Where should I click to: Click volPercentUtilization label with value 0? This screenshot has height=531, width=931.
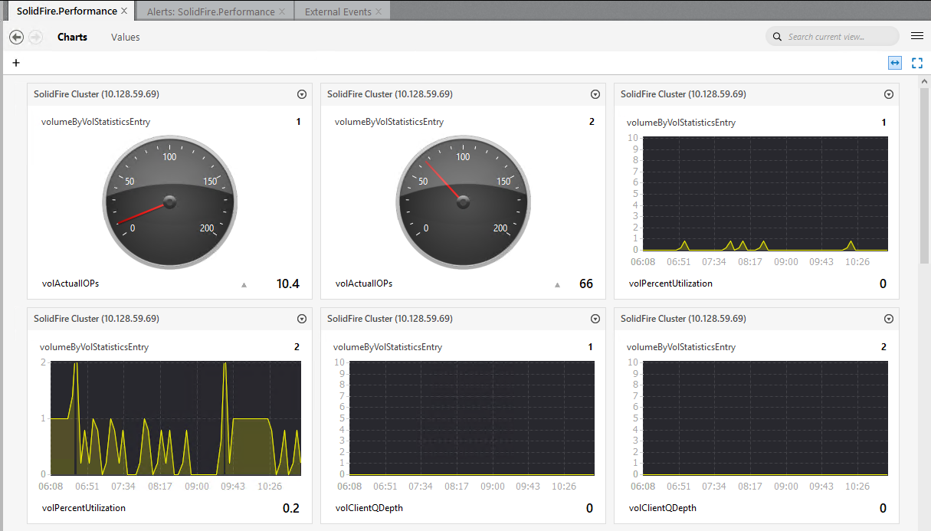(670, 284)
